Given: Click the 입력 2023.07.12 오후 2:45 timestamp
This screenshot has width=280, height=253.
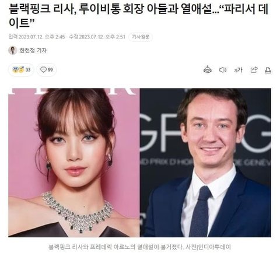Looking at the screenshot, I should 37,37.
